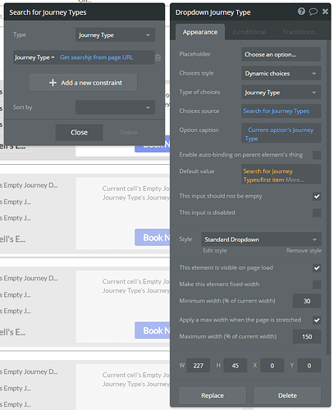The image size is (334, 410).
Task: Open the help question mark icon
Action: tap(301, 11)
